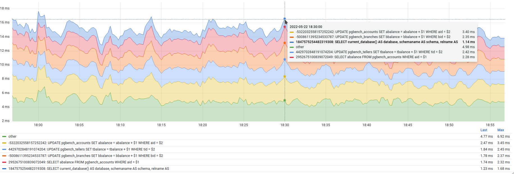This screenshot has height=174, width=514.
Task: Toggle the 'other' series label in the bottom legend
Action: pyautogui.click(x=12, y=137)
